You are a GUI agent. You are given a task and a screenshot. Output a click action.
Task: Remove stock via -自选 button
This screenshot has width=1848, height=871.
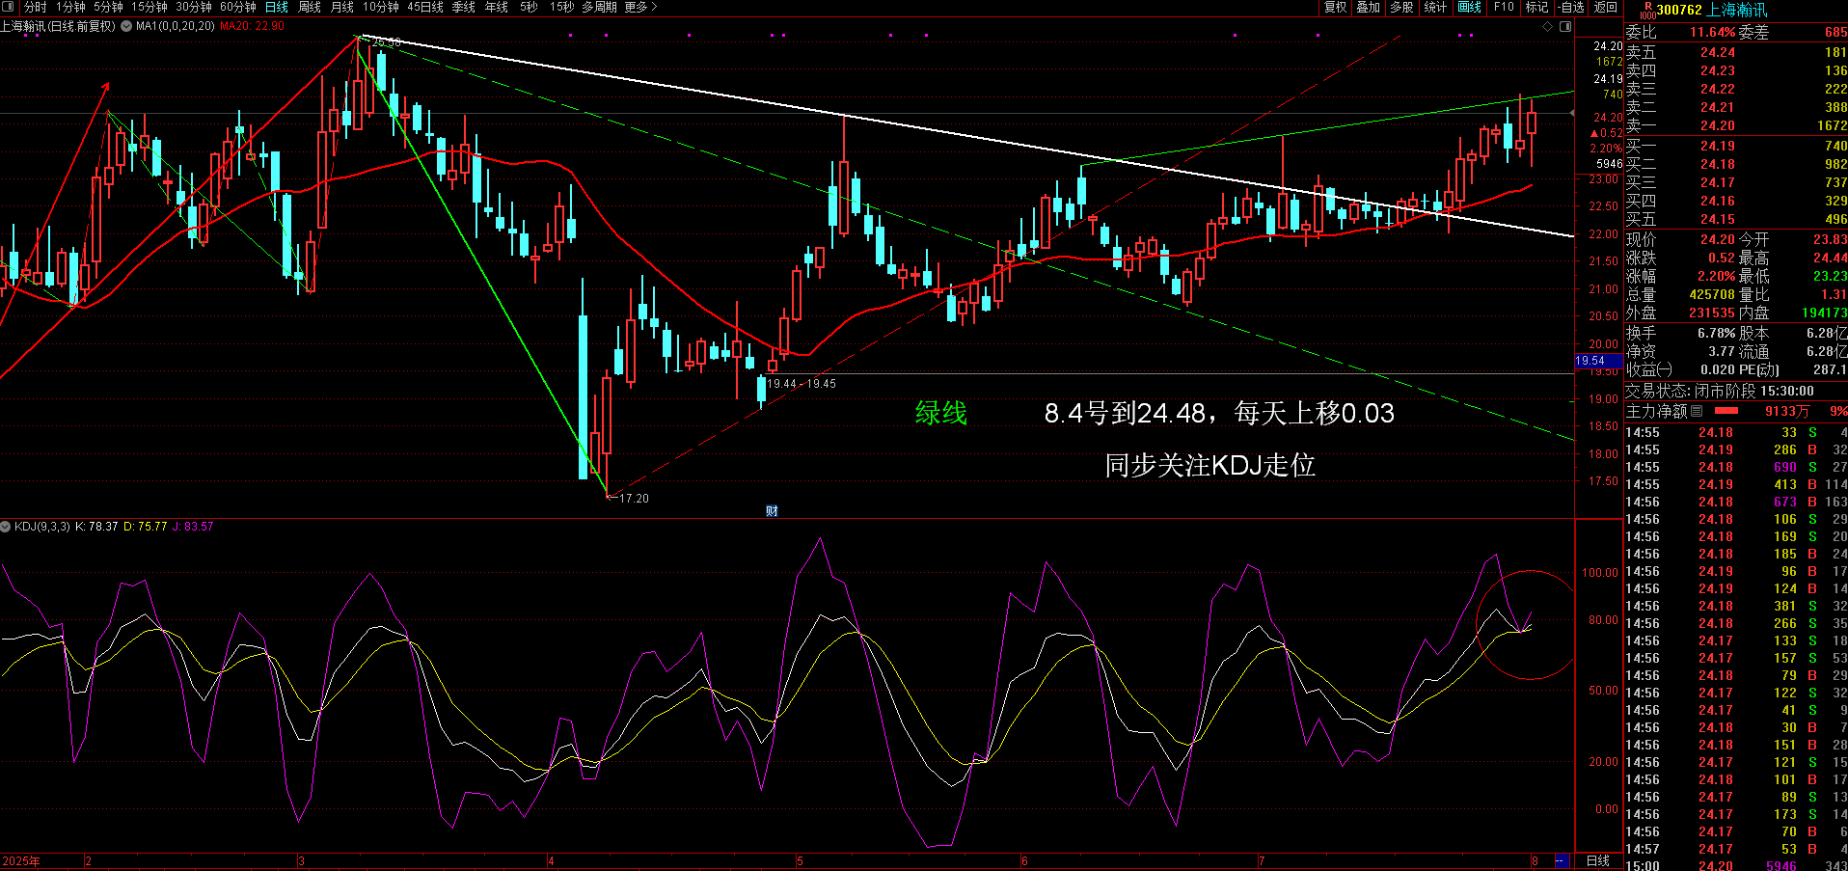(1572, 7)
